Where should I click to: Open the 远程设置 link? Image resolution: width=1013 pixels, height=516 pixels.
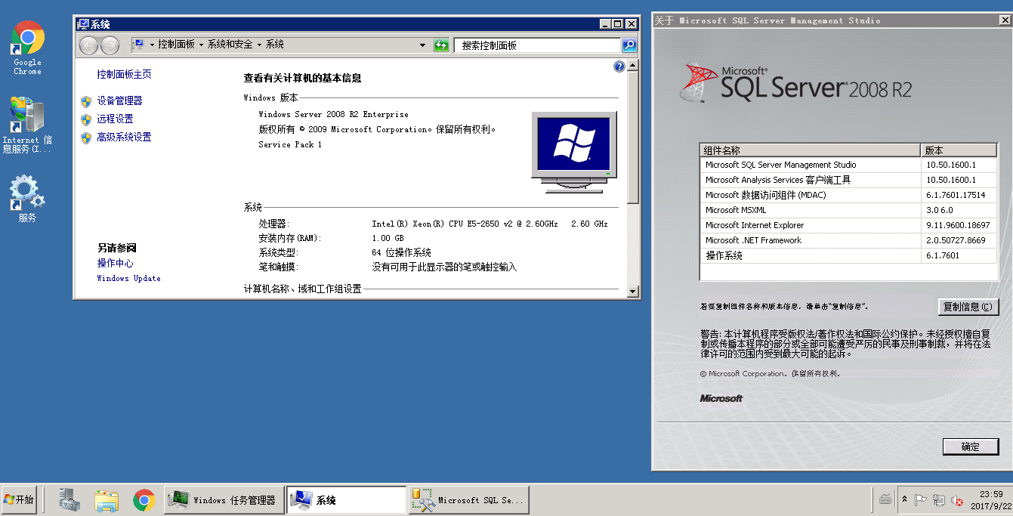(x=115, y=119)
